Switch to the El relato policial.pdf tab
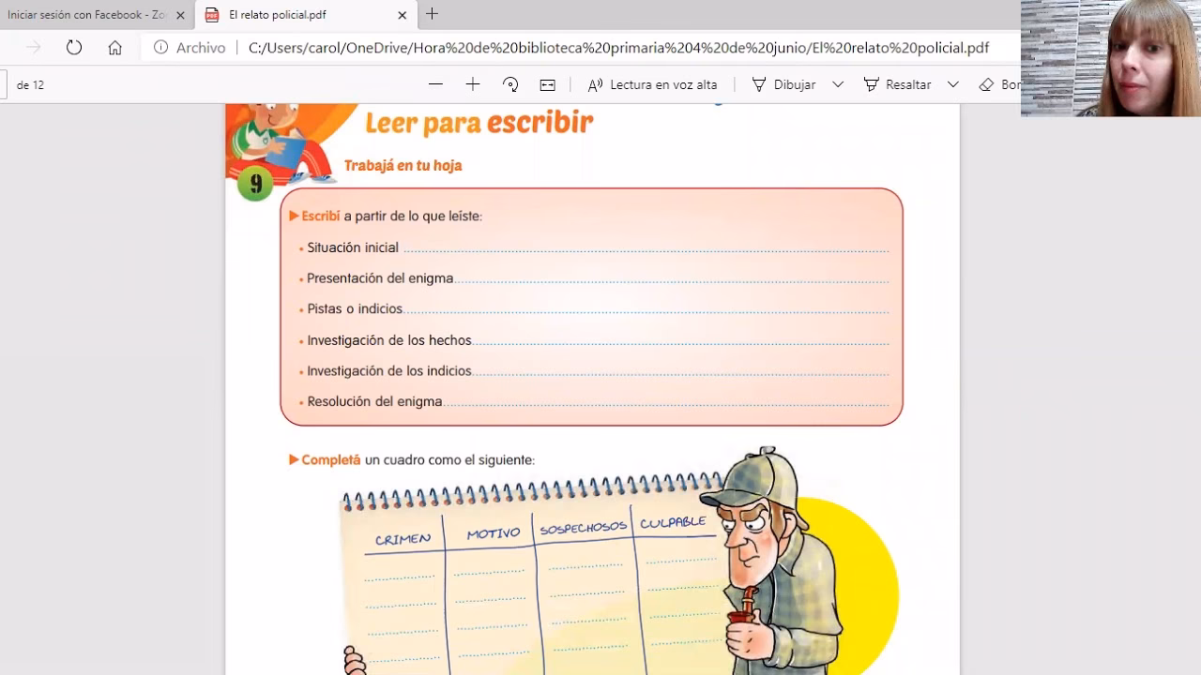The image size is (1201, 675). coord(281,15)
